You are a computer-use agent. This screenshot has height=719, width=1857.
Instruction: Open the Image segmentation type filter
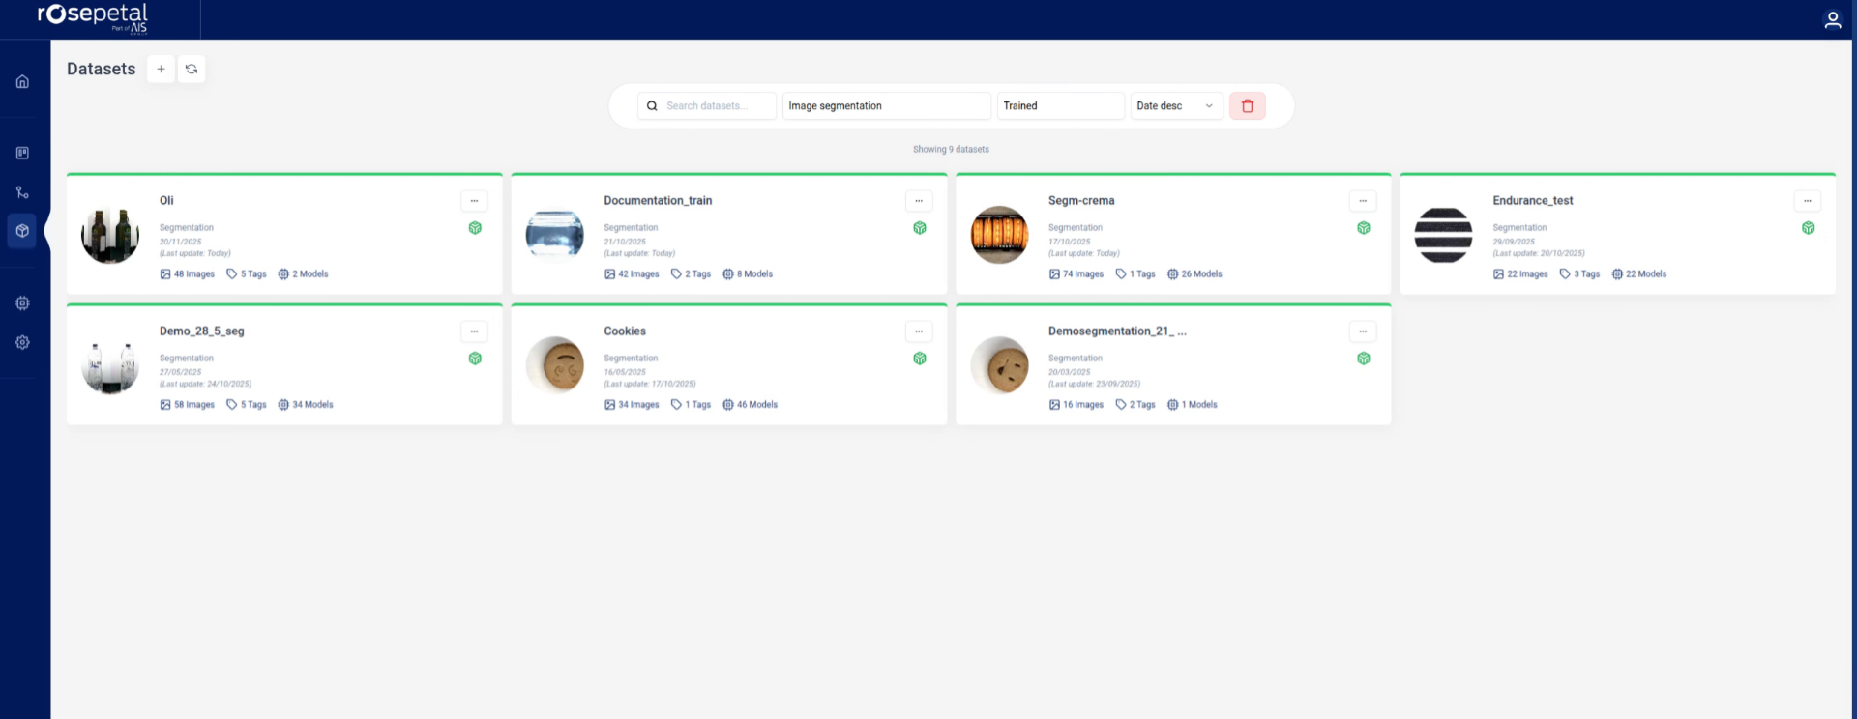click(x=886, y=106)
